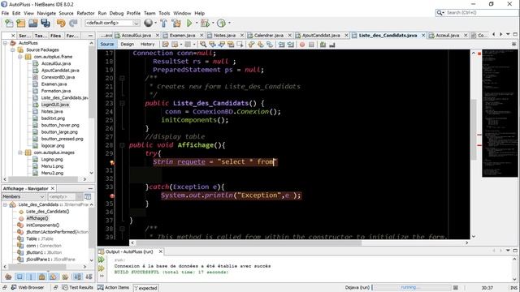Click the running progress bar in status bar

click(x=412, y=287)
